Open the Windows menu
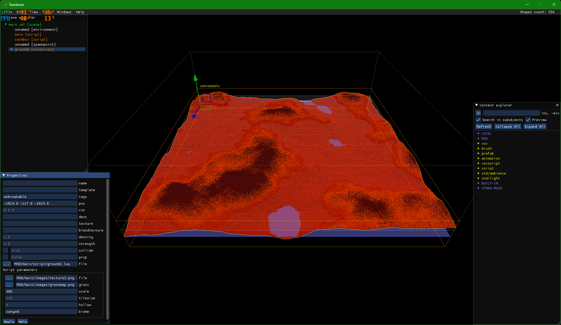This screenshot has height=325, width=561. pyautogui.click(x=64, y=12)
